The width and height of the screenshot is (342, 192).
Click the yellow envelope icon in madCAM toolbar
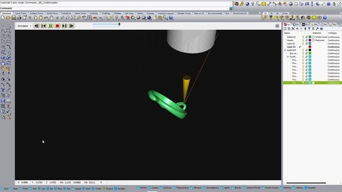314,18
